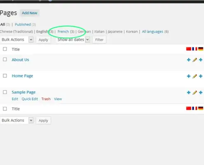Click the Filter button
The image size is (204, 165).
tap(99, 40)
